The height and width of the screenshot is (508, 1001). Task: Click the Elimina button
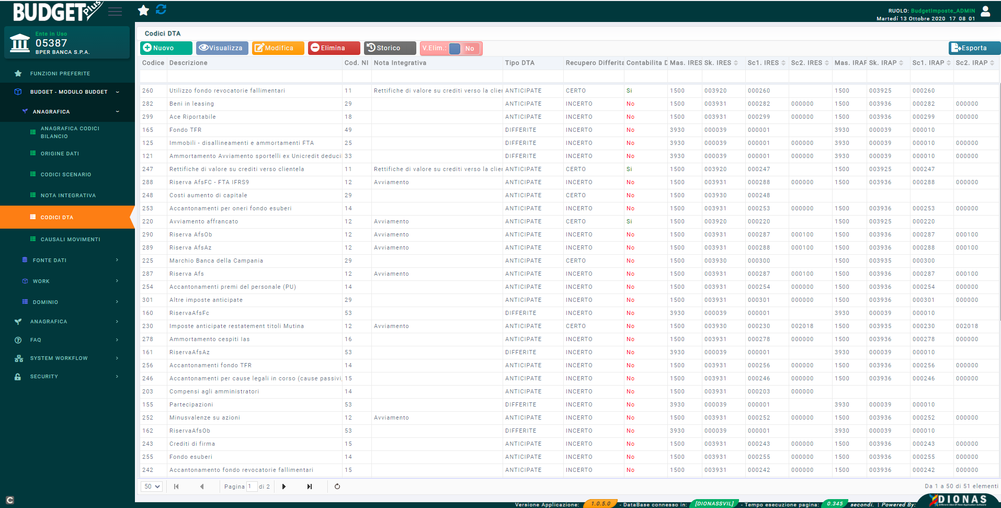click(334, 48)
